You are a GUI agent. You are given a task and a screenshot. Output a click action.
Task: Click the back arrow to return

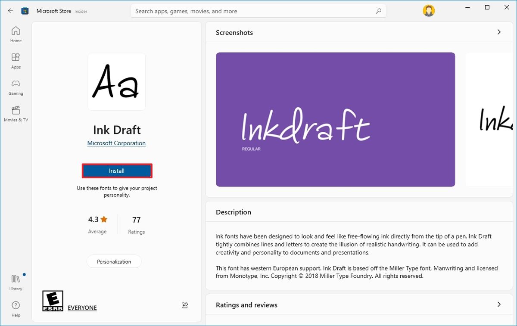pyautogui.click(x=10, y=10)
